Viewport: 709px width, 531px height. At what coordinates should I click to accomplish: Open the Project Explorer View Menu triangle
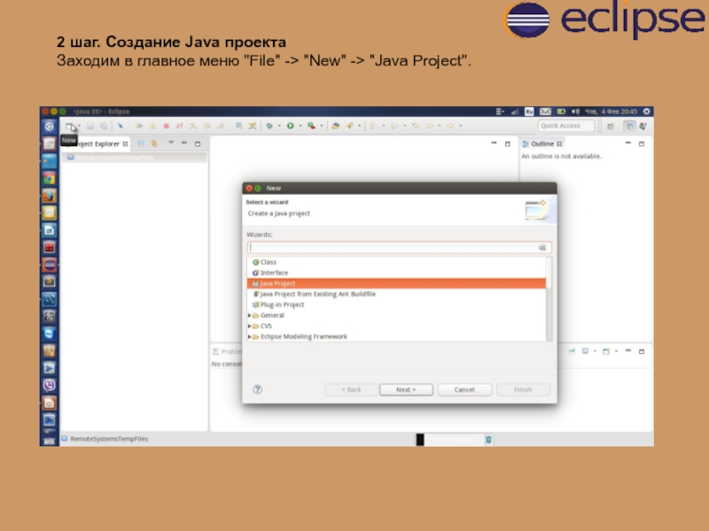(171, 142)
